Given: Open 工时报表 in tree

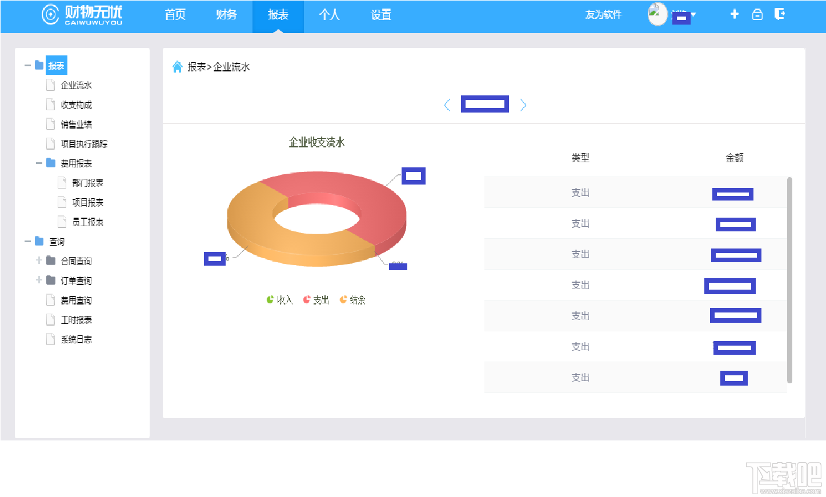Looking at the screenshot, I should tap(77, 319).
